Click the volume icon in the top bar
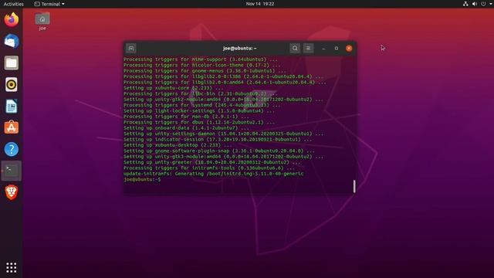 [475, 4]
